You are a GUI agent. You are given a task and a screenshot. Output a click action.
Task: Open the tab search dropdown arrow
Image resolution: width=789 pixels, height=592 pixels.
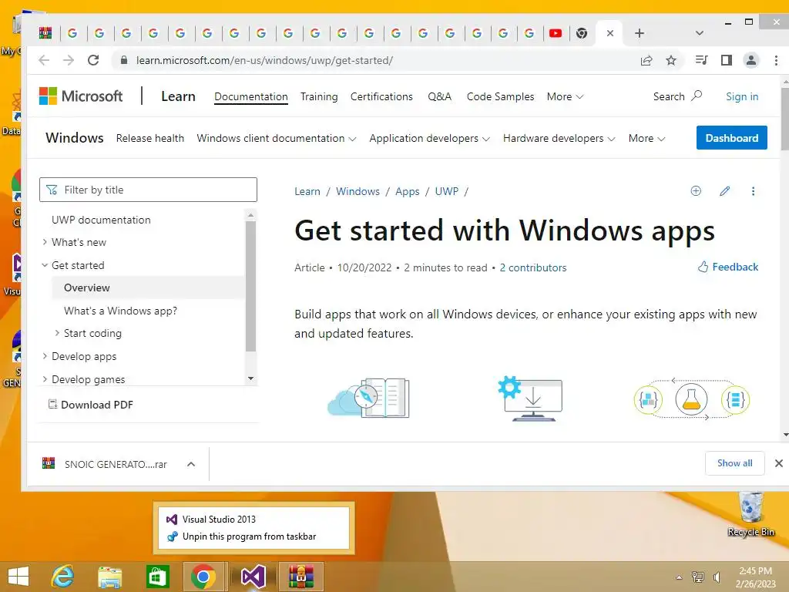click(x=699, y=33)
